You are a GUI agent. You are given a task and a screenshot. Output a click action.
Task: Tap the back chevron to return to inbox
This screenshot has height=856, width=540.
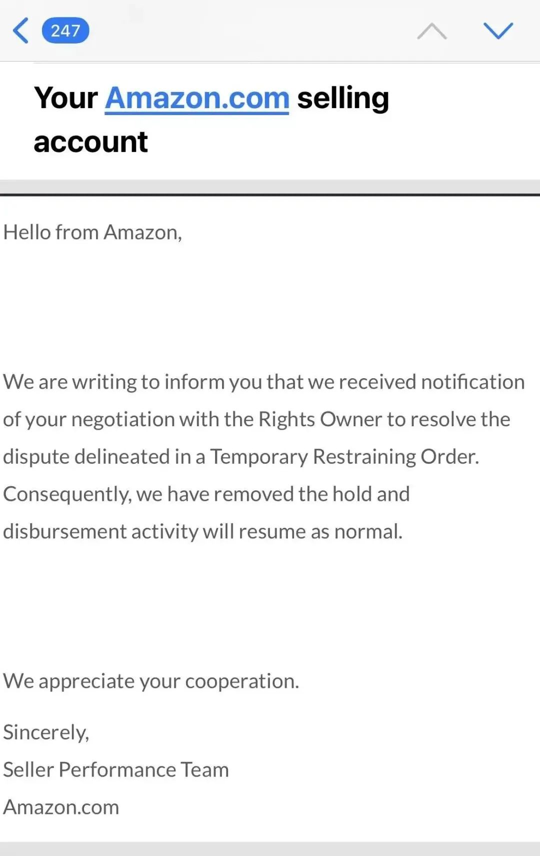[x=20, y=31]
